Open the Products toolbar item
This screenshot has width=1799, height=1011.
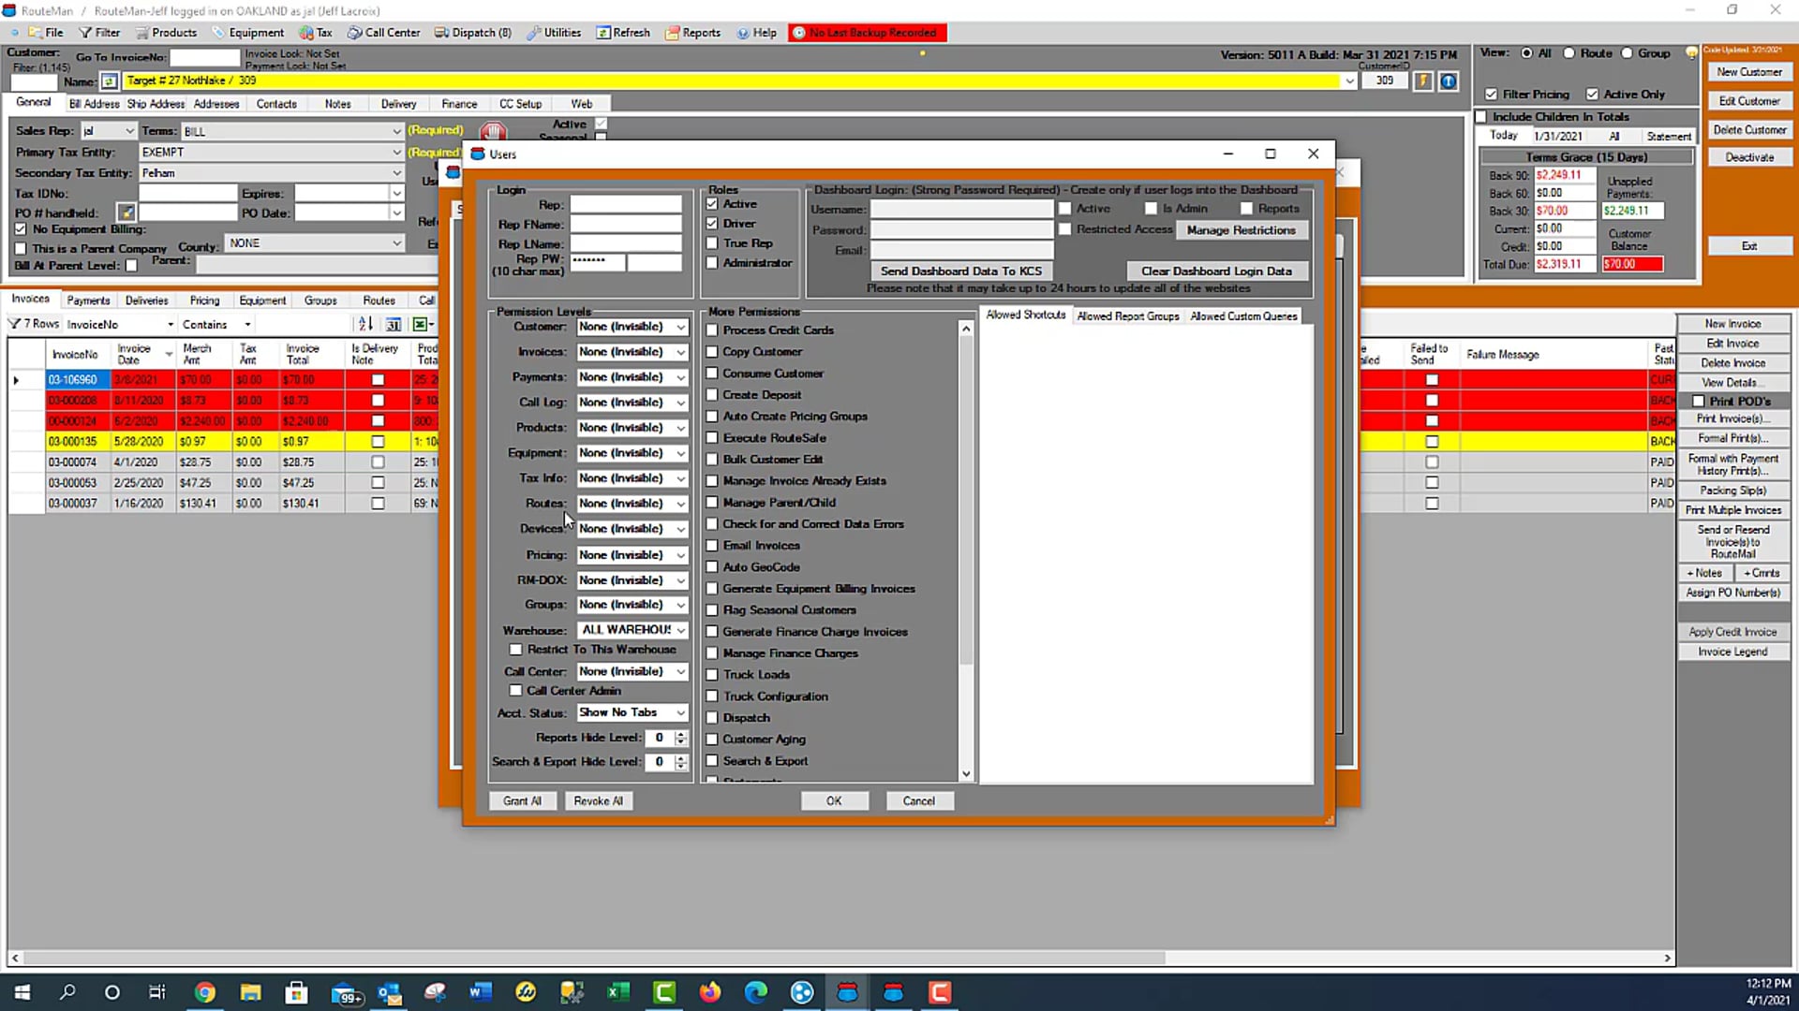click(166, 32)
